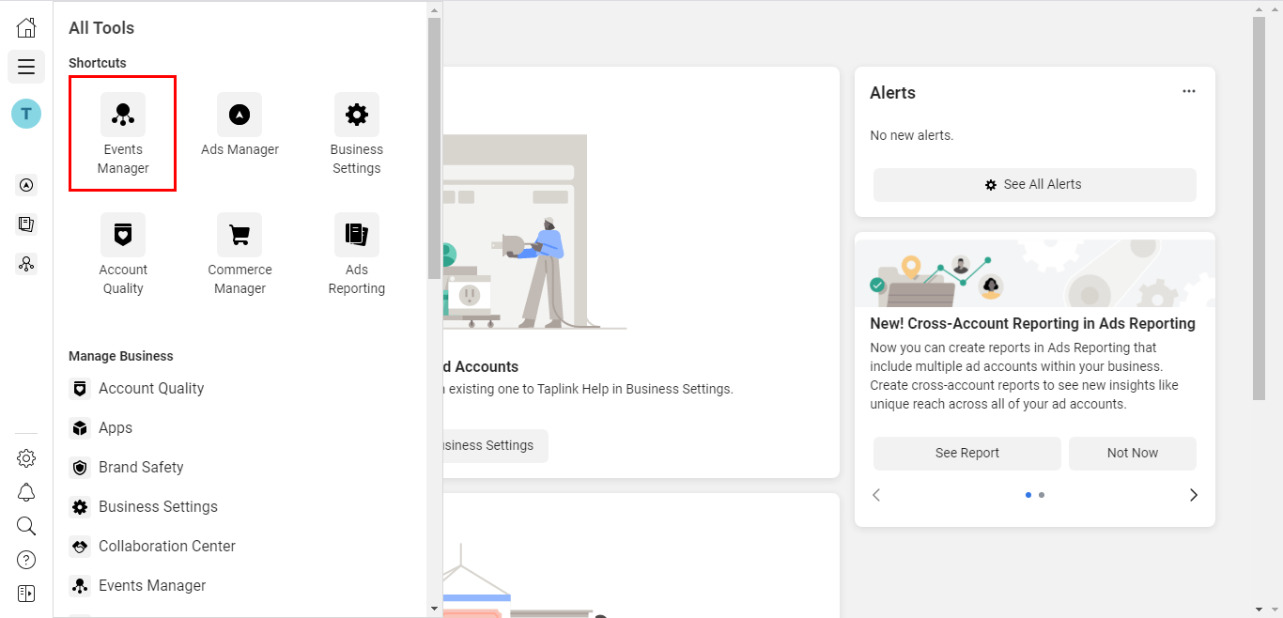Click the Home icon in sidebar
The height and width of the screenshot is (618, 1283).
coord(26,27)
